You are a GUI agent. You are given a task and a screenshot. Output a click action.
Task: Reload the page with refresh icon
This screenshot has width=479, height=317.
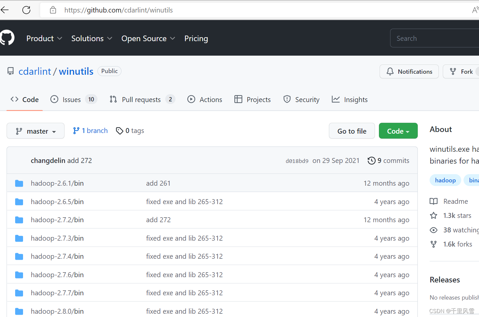(26, 10)
